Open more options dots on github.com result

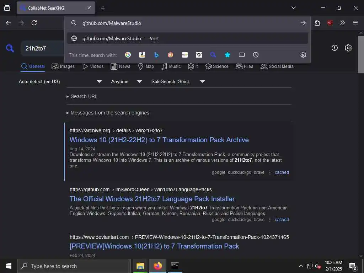pos(270,220)
